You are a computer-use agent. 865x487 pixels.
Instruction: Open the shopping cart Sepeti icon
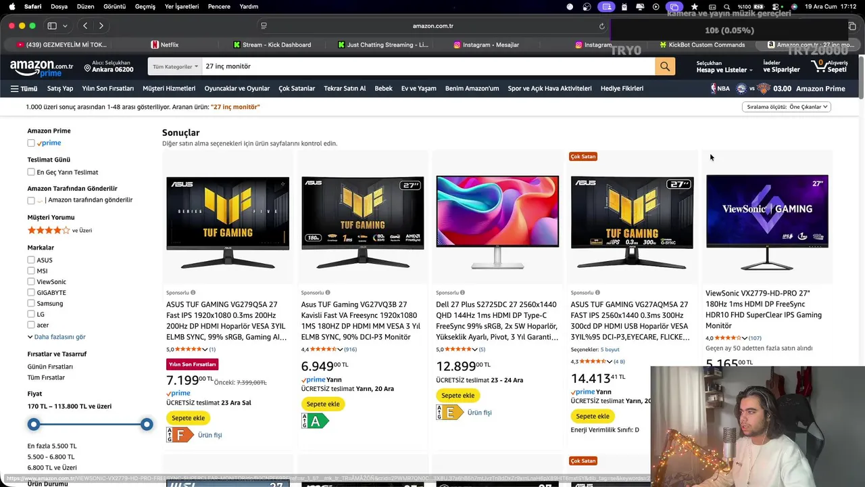coord(829,66)
